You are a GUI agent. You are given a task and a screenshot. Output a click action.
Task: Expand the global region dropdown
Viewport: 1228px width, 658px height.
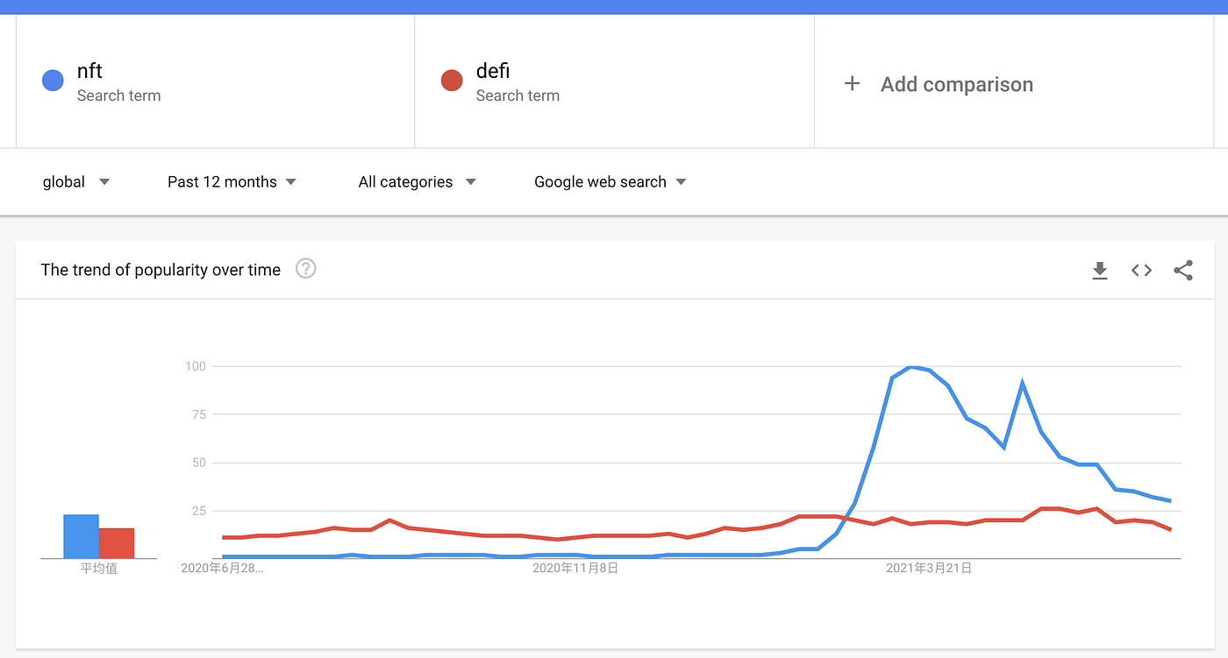pos(76,182)
